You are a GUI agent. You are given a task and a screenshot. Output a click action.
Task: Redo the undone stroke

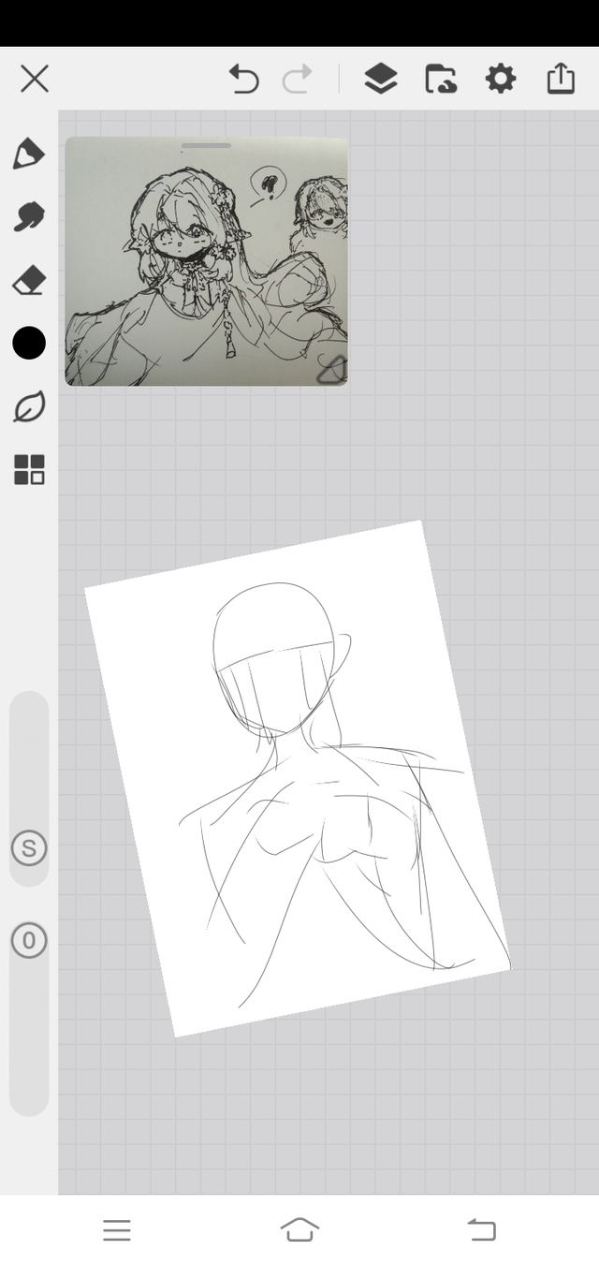[298, 80]
